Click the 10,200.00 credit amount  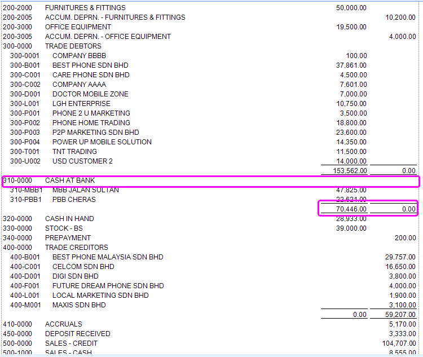[400, 17]
